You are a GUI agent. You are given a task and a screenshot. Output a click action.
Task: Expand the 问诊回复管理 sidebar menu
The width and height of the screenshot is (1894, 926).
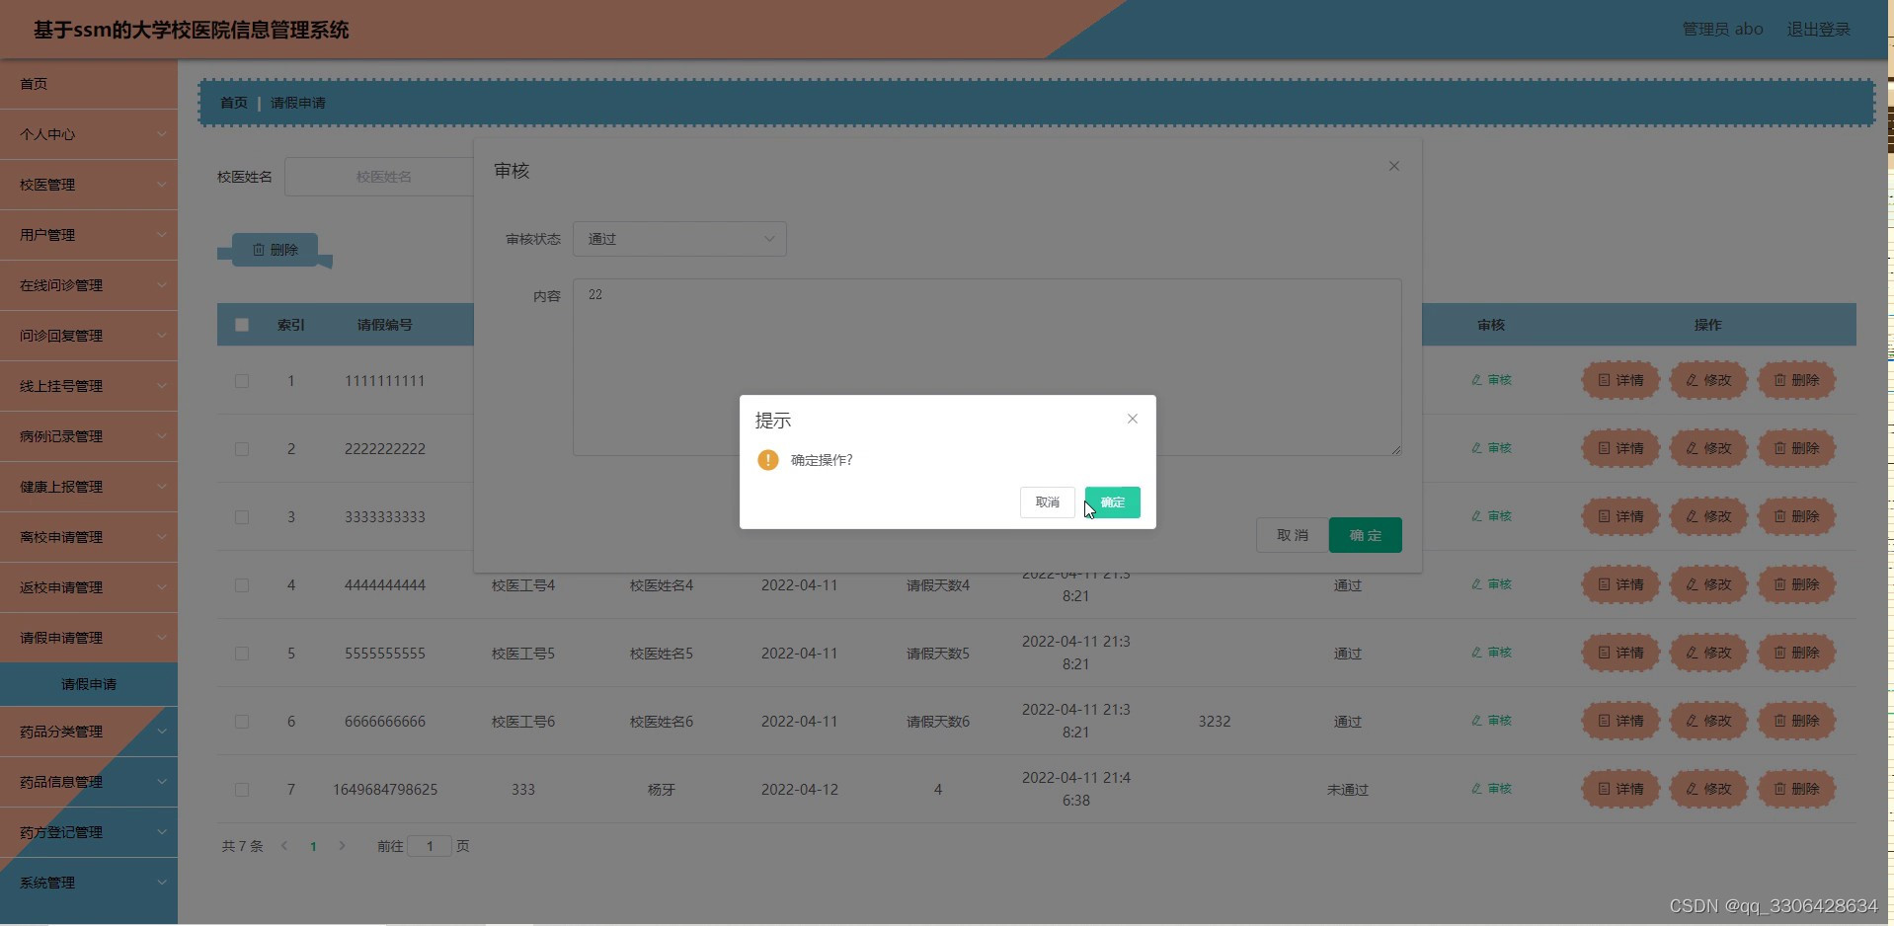[89, 336]
